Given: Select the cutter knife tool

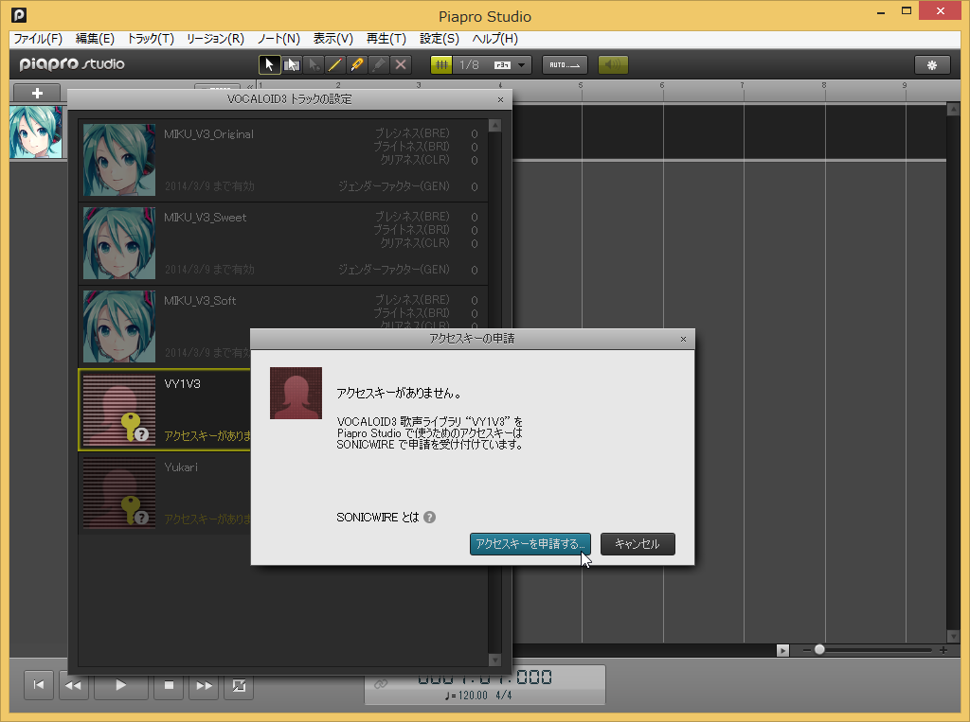Looking at the screenshot, I should point(357,65).
